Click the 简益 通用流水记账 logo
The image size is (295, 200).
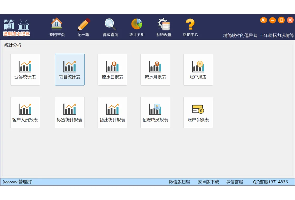click(x=17, y=28)
